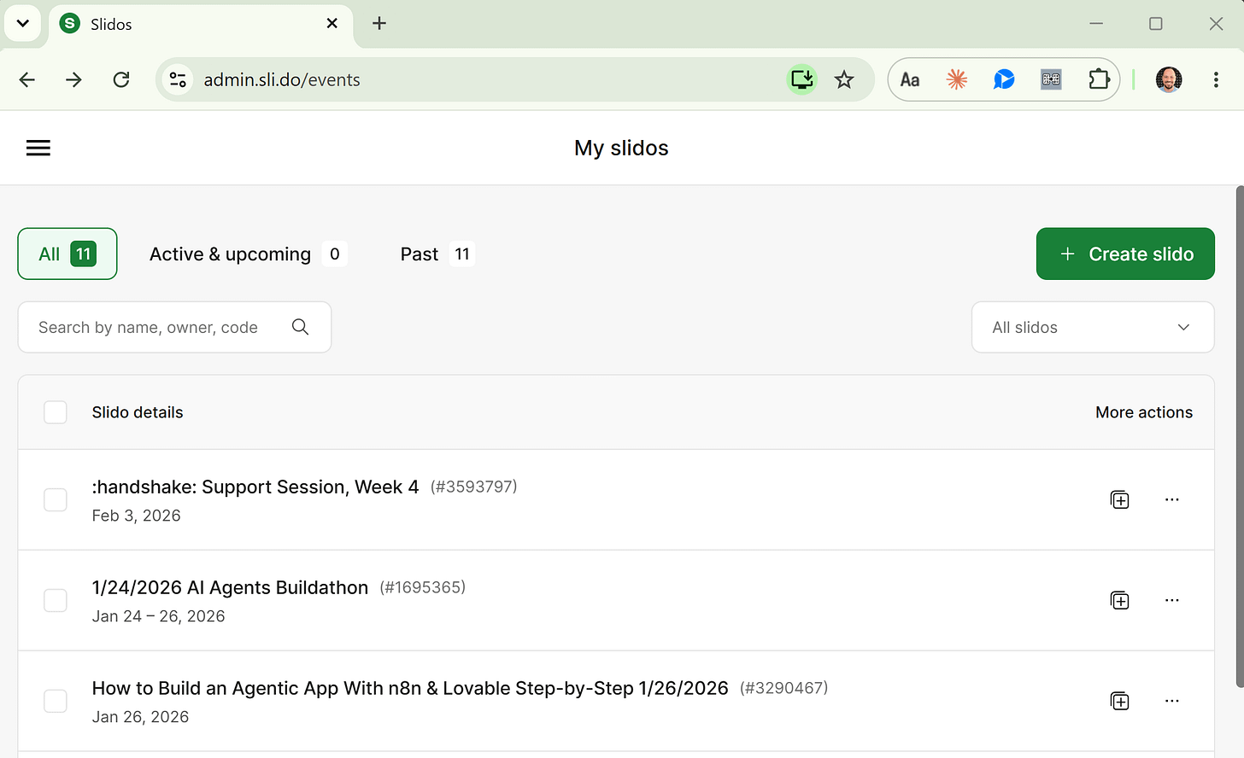The image size is (1244, 758).
Task: Open the Extensions puzzle menu
Action: click(1099, 79)
